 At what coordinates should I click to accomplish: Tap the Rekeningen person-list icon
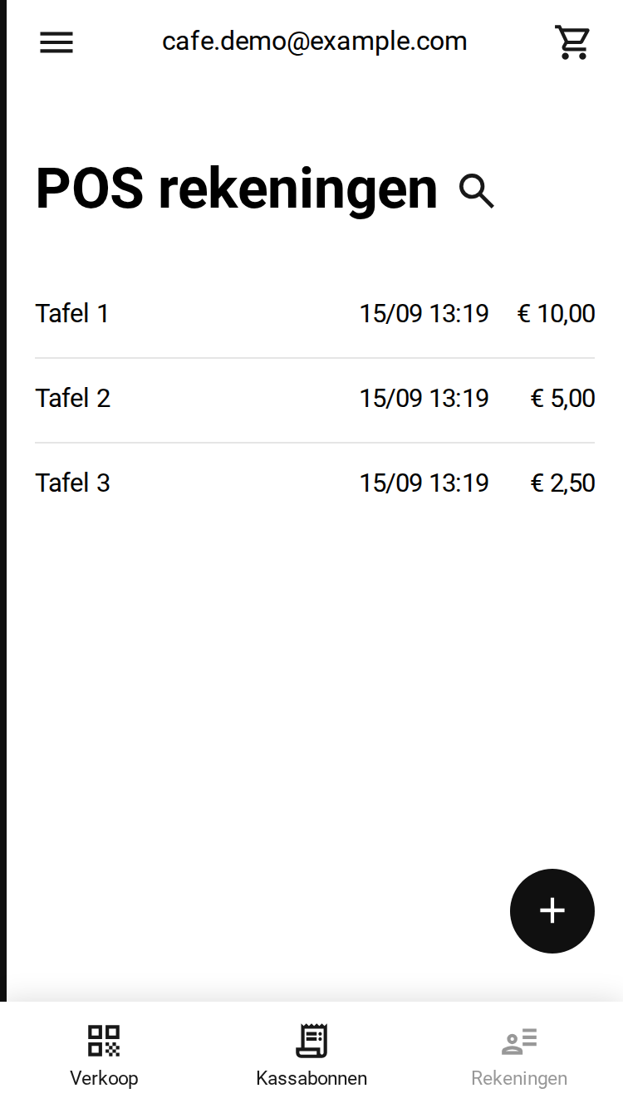pyautogui.click(x=519, y=1041)
